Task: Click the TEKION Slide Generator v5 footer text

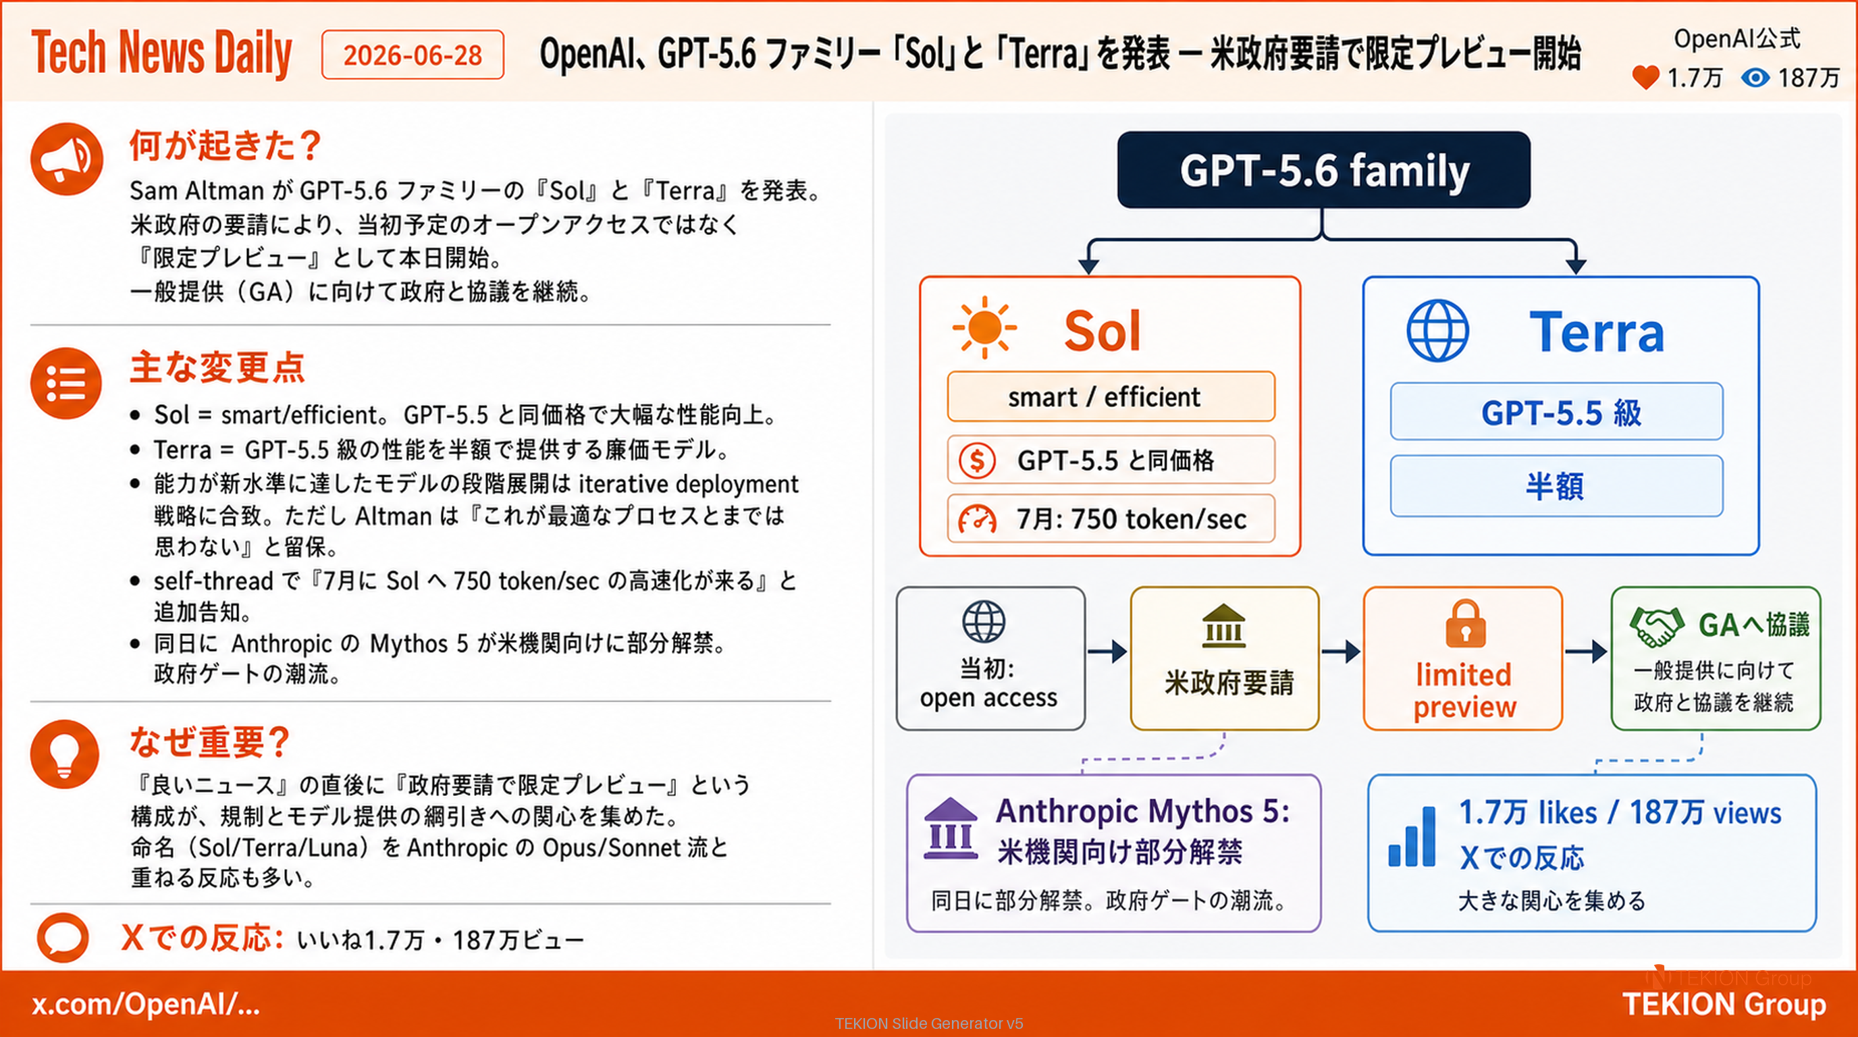Action: click(x=929, y=1023)
